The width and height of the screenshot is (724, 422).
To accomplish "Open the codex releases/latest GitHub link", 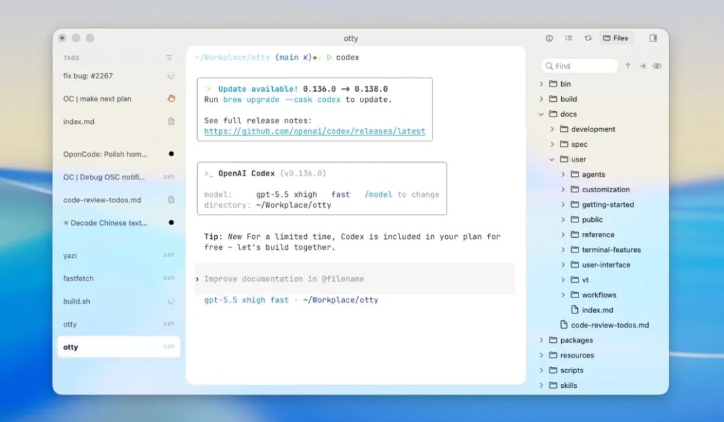I will pos(314,131).
